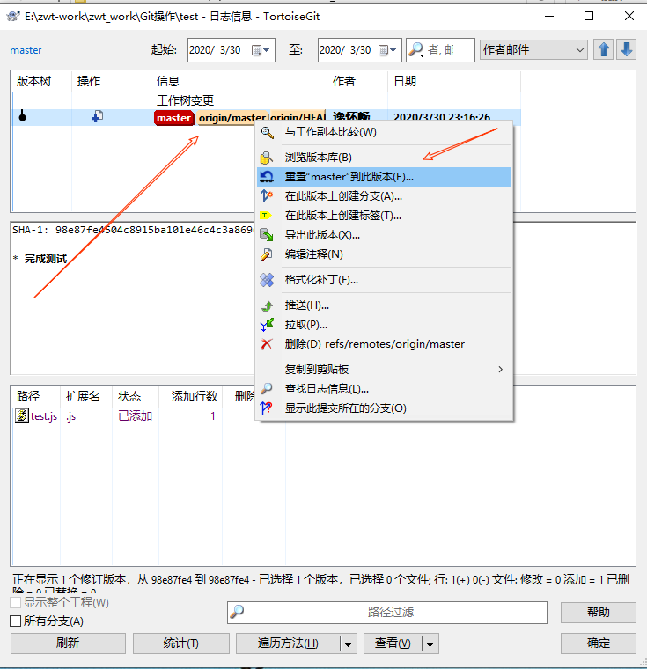The height and width of the screenshot is (669, 647).
Task: Enable the 所有分支 (All branches) checkbox
Action: pyautogui.click(x=15, y=621)
